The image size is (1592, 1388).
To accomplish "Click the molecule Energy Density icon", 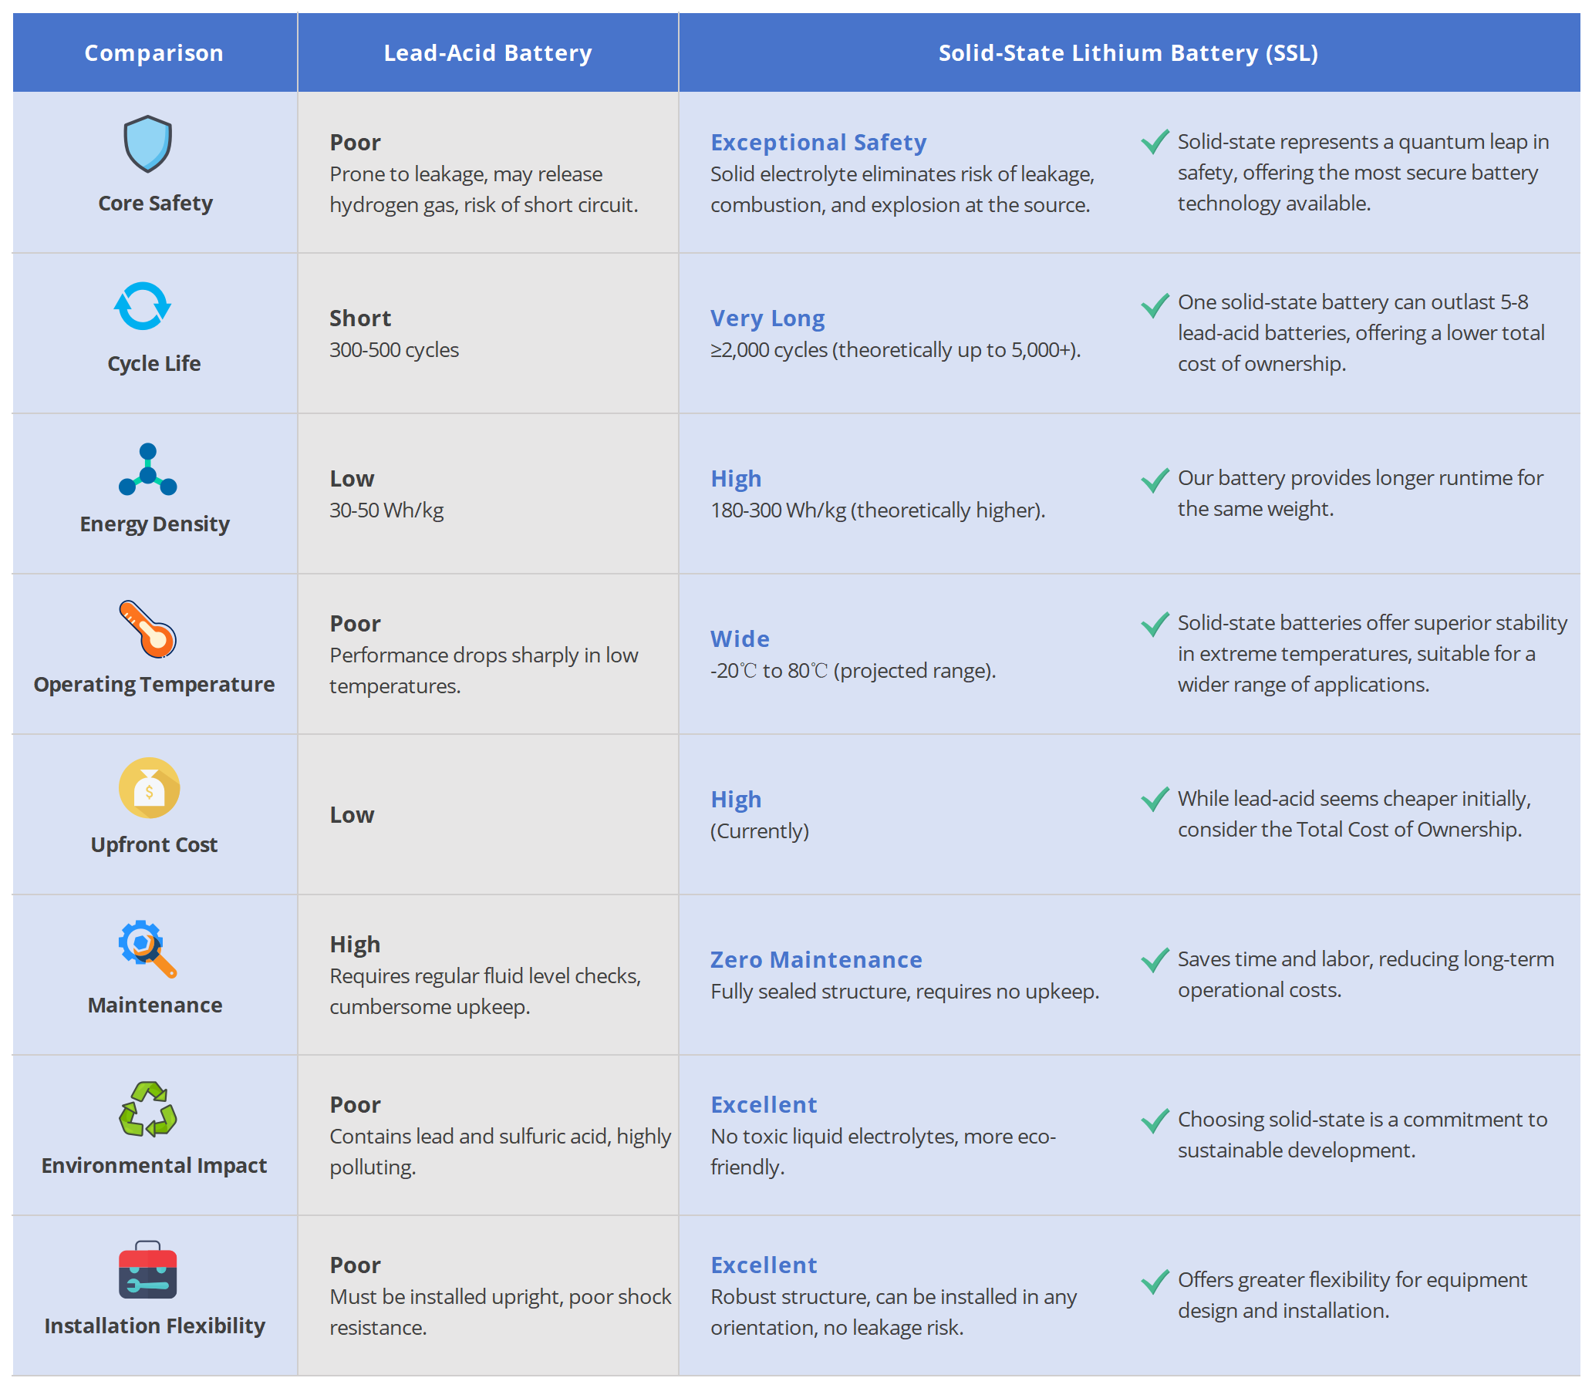I will pyautogui.click(x=147, y=470).
